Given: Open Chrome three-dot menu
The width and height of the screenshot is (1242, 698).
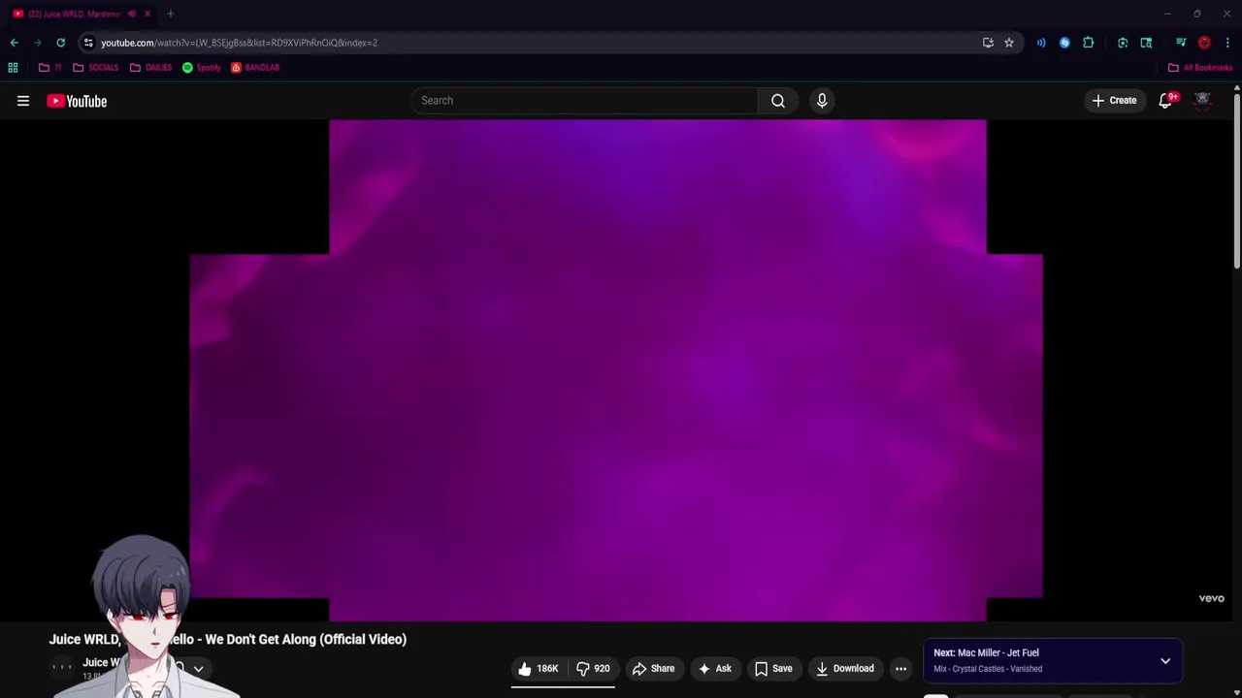Looking at the screenshot, I should click(1227, 43).
